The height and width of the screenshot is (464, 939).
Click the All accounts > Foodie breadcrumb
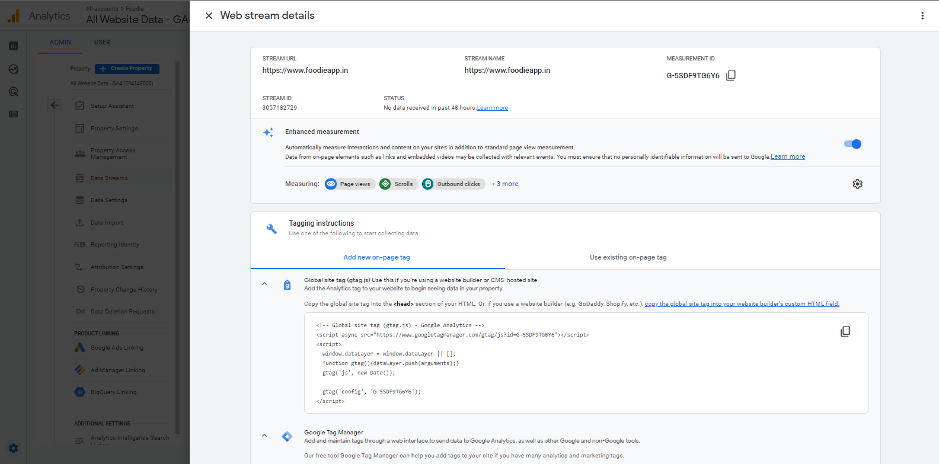click(114, 9)
